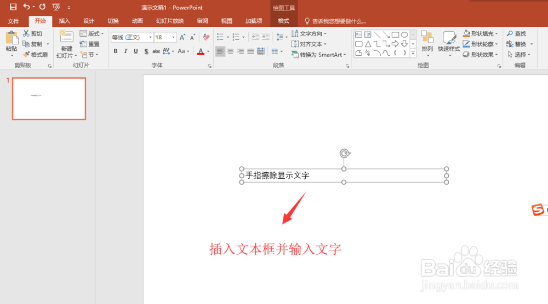This screenshot has width=548, height=304.
Task: Set paragraph alignment to left
Action: 220,51
